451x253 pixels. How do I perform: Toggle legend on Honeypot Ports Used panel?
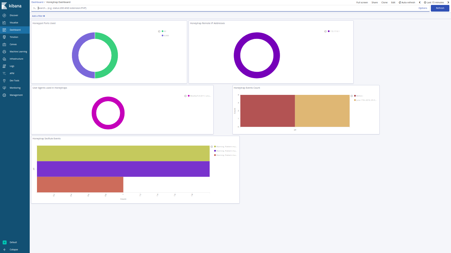[x=159, y=31]
